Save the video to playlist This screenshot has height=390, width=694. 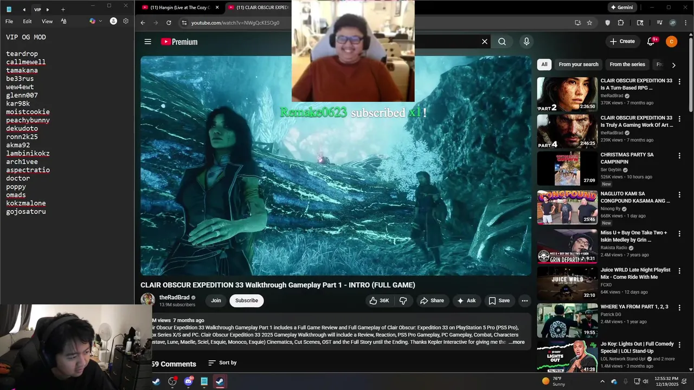pyautogui.click(x=499, y=301)
